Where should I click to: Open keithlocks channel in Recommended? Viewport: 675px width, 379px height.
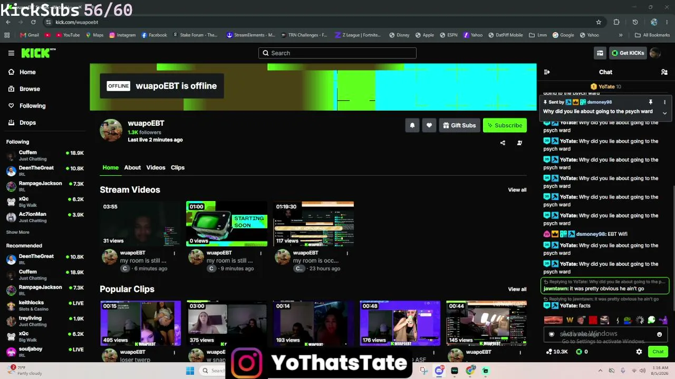[45, 306]
